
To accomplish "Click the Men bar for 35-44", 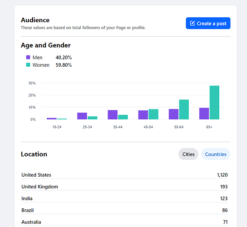I will (x=113, y=115).
